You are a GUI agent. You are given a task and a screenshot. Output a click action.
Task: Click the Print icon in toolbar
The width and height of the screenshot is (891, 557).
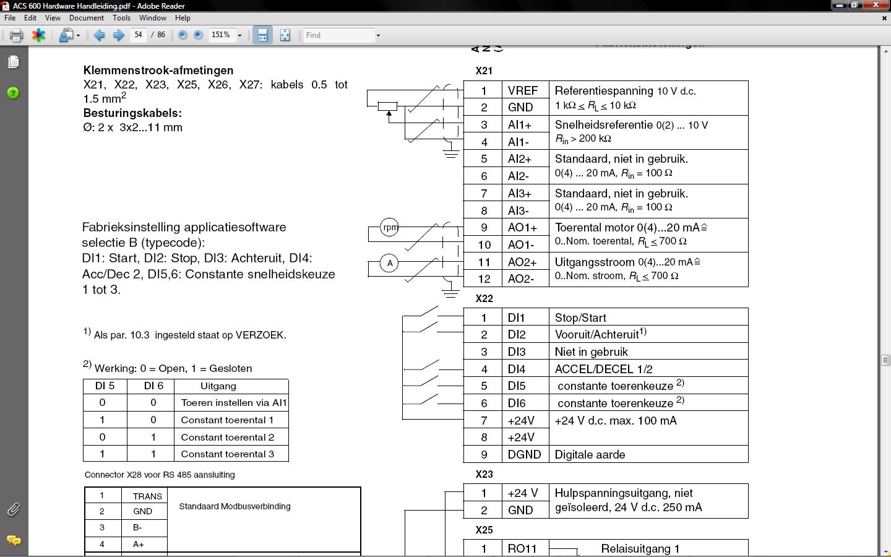[17, 35]
